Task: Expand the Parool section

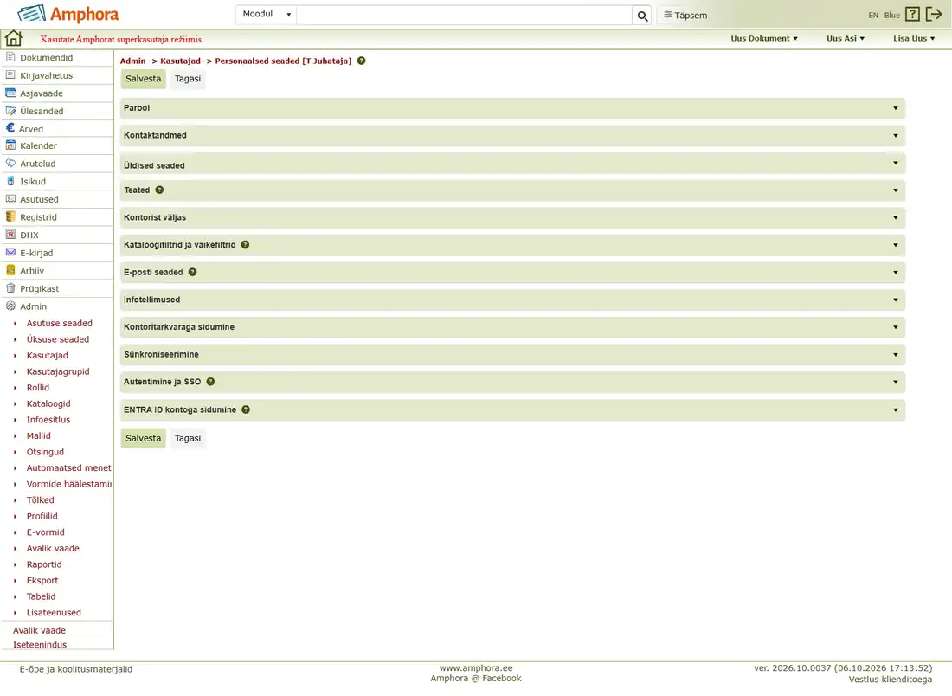Action: tap(512, 108)
